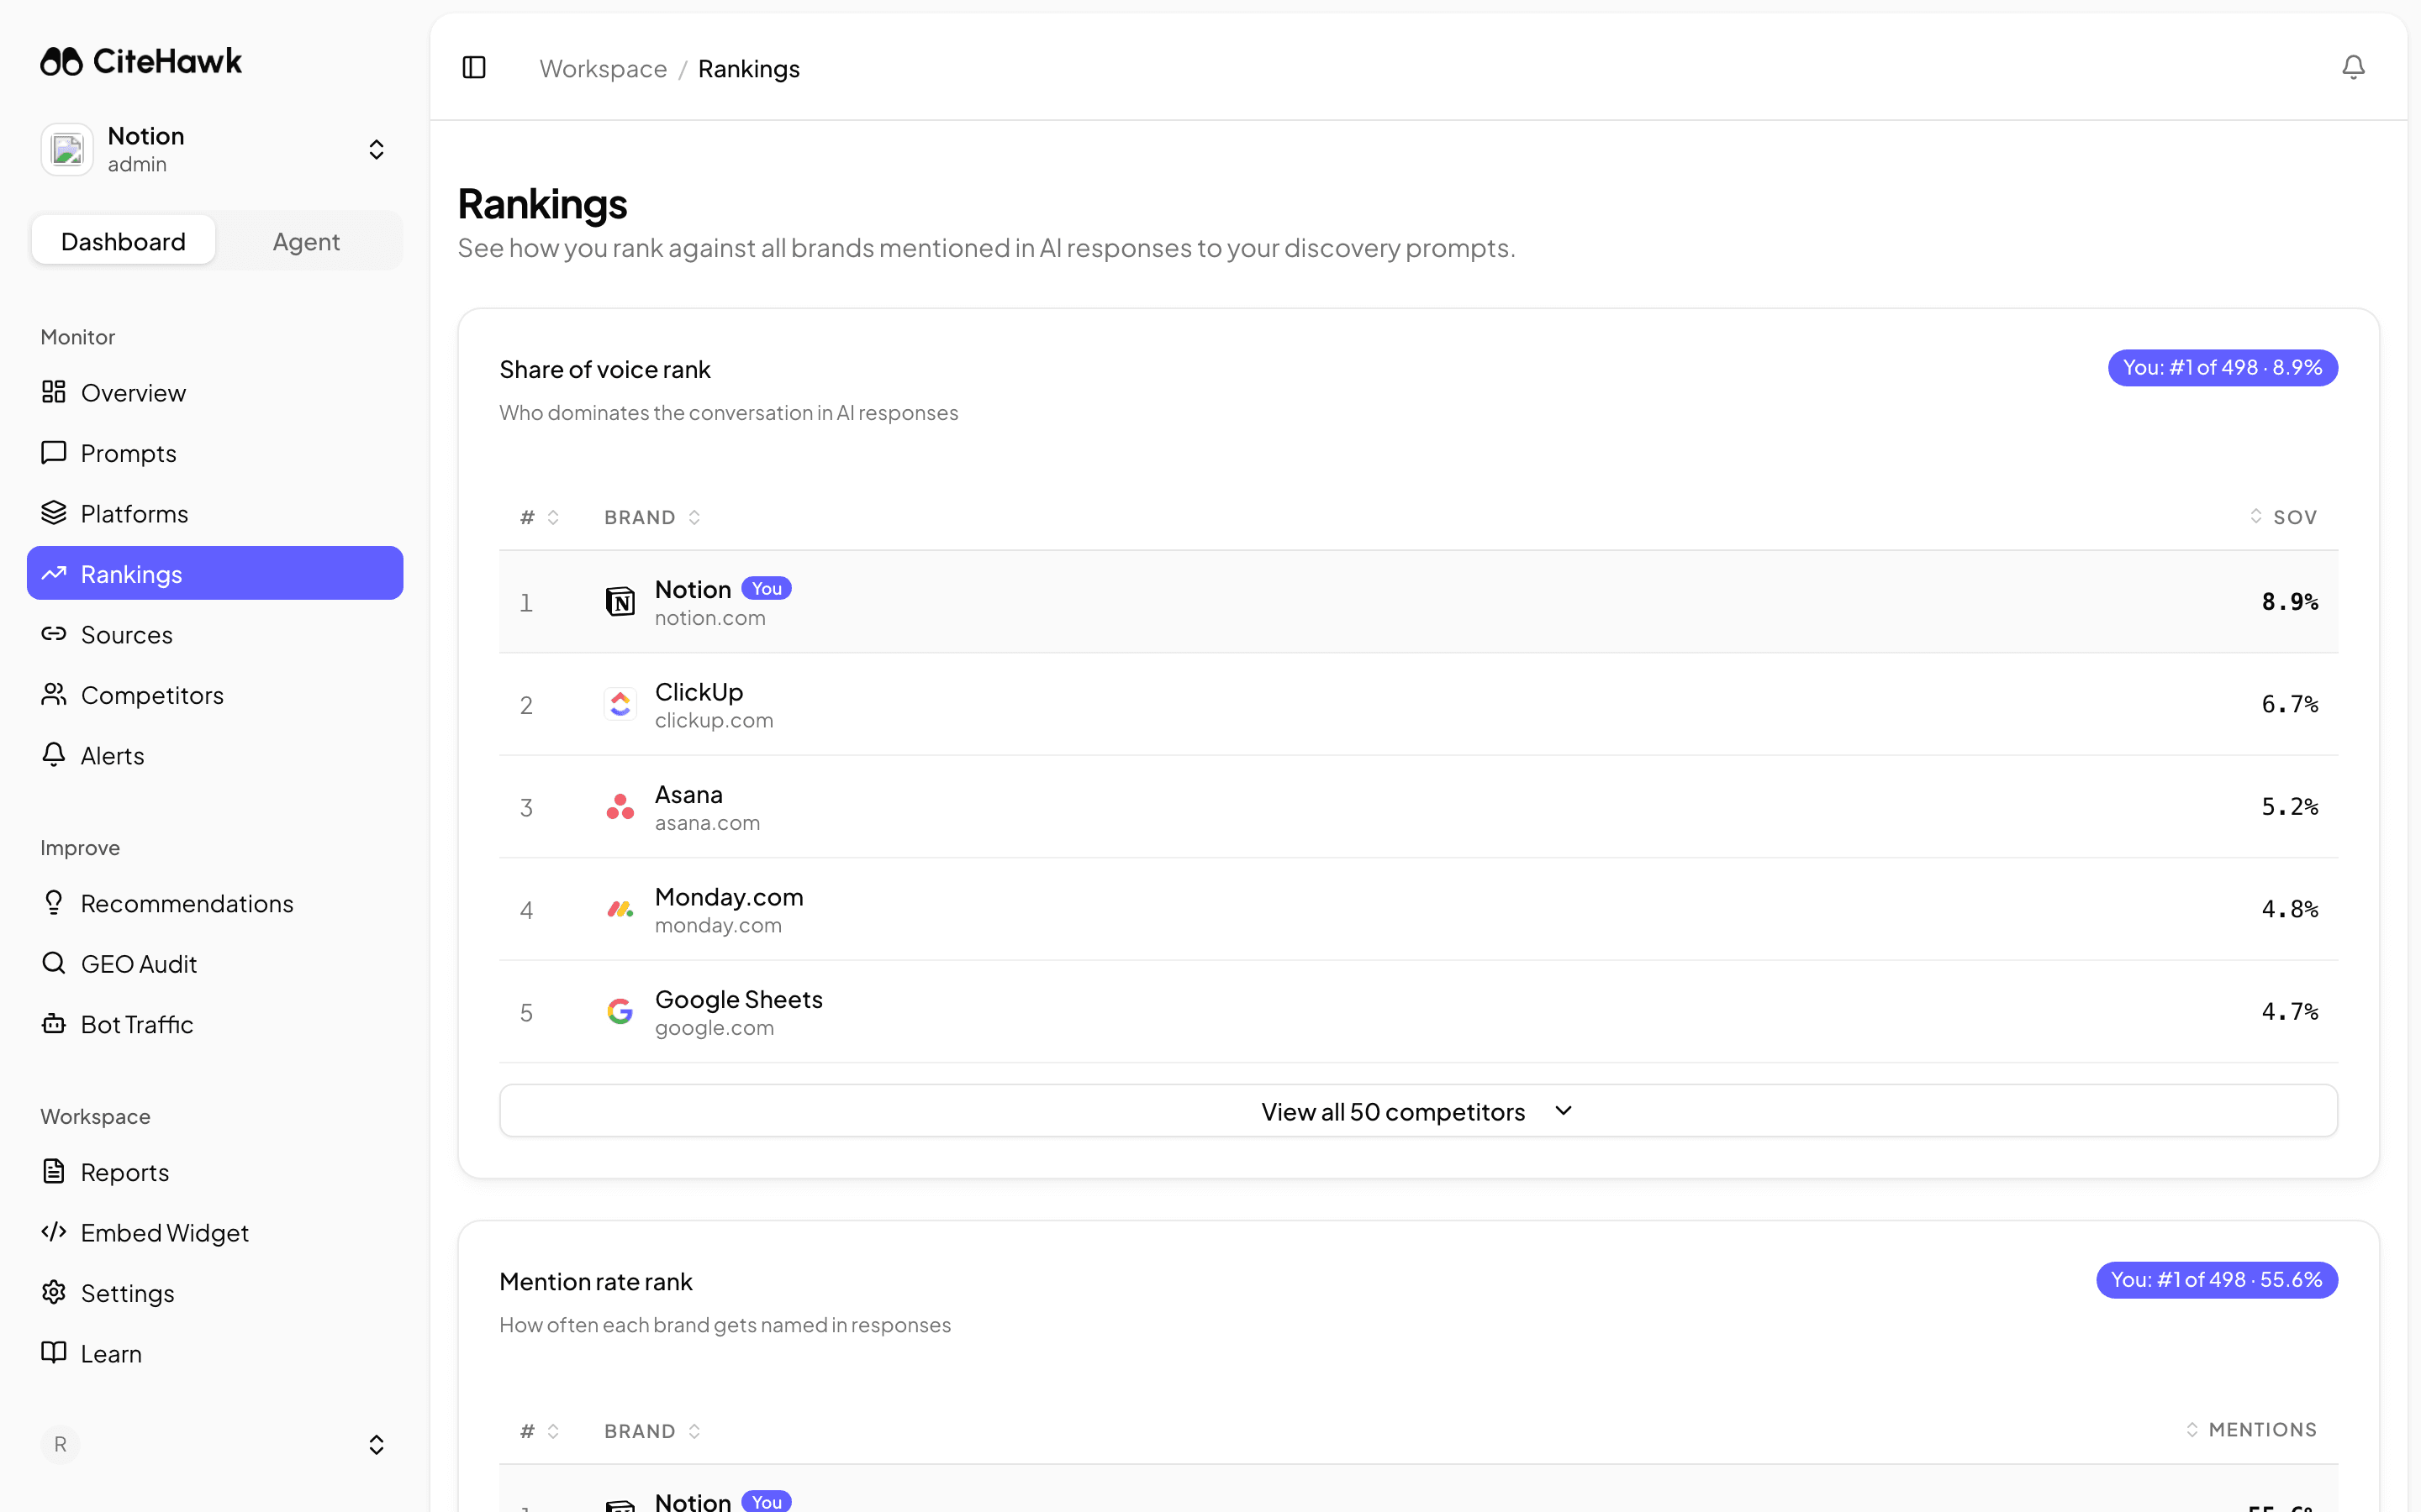
Task: Sort mention rate table by # column
Action: pyautogui.click(x=539, y=1431)
